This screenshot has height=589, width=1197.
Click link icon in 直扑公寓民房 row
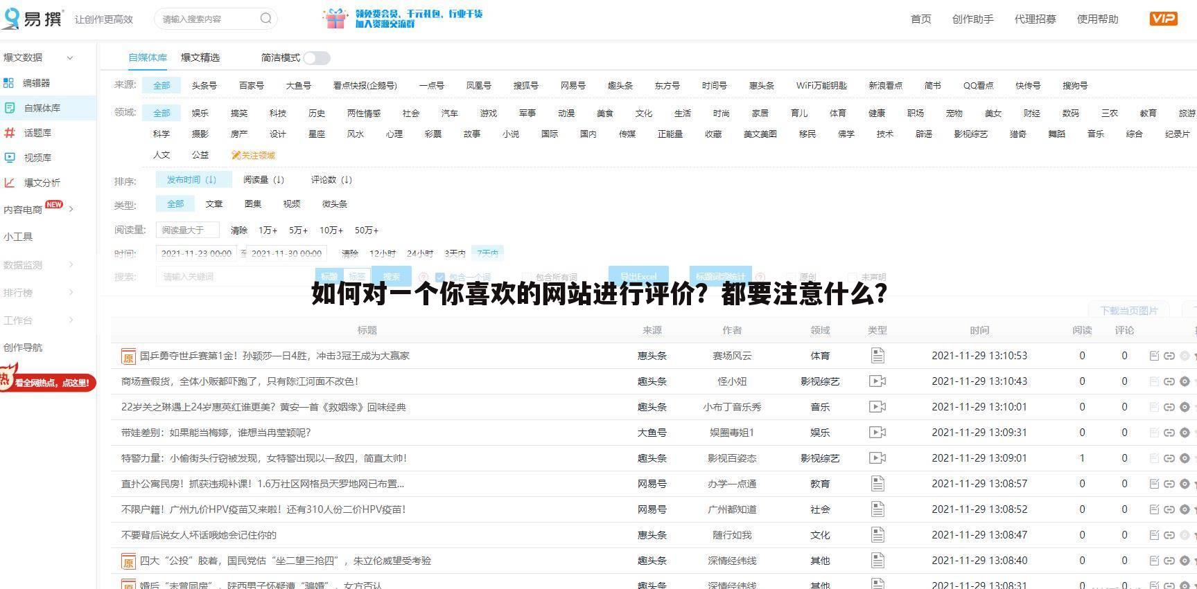[x=1169, y=484]
